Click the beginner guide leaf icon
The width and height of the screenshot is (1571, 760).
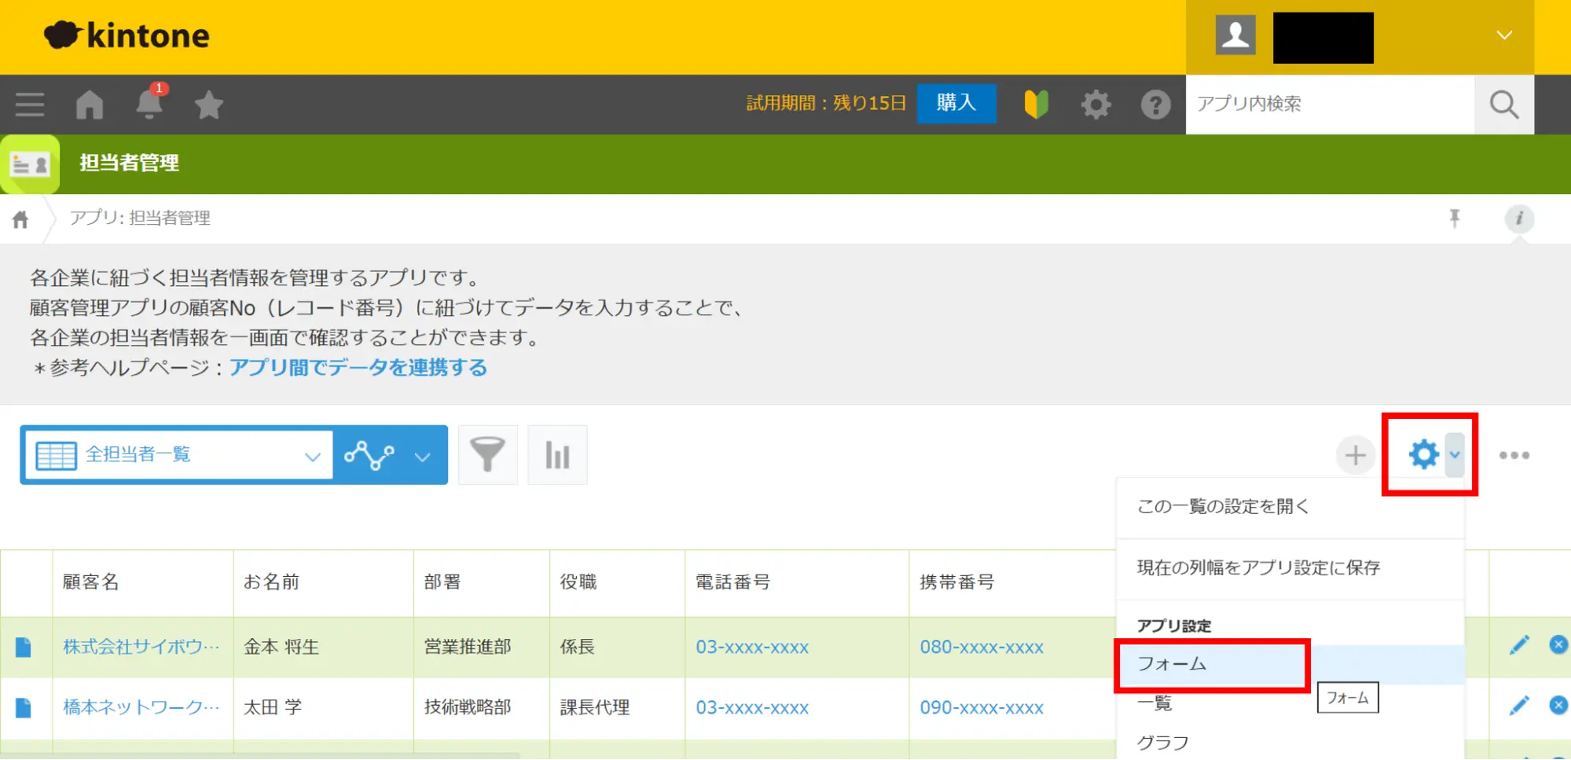(x=1036, y=105)
